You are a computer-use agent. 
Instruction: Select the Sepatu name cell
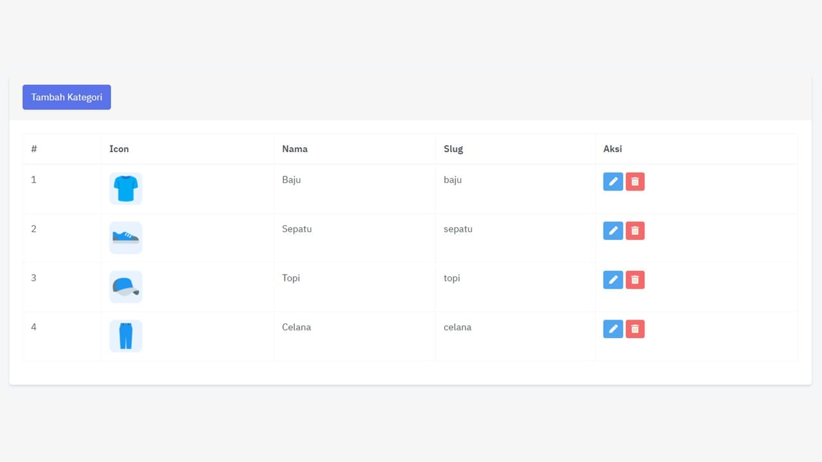[x=297, y=229]
